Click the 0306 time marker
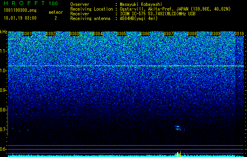Viewport: 247px width, 157px height. coord(145,34)
